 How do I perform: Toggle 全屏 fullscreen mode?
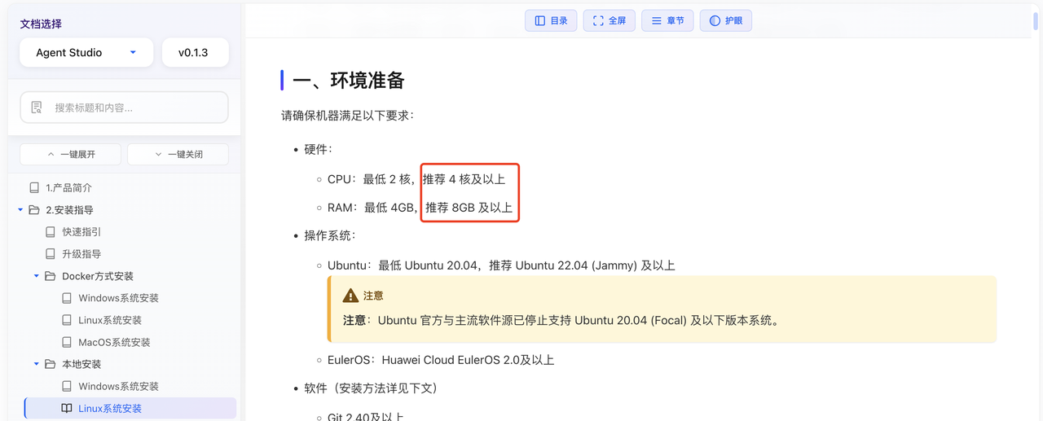pos(610,20)
